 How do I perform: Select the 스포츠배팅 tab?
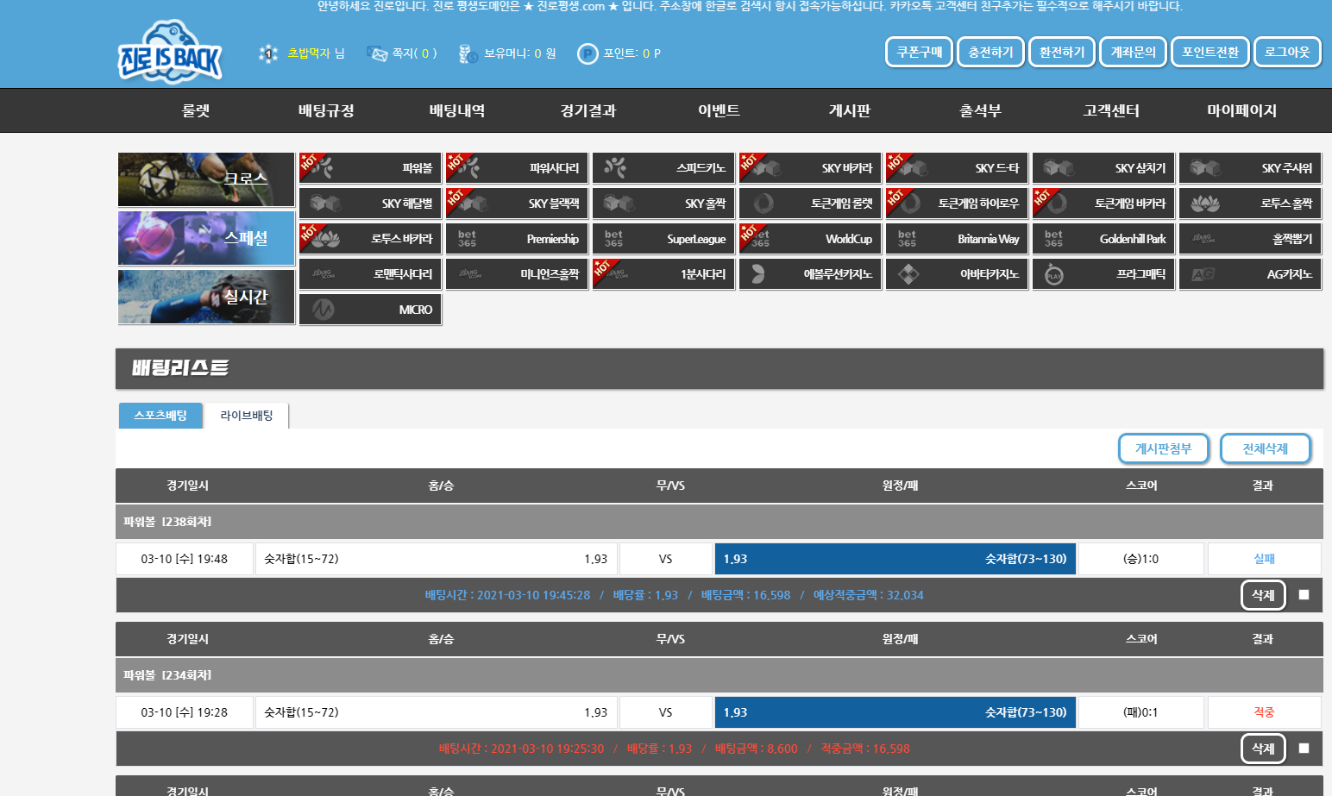[x=160, y=416]
